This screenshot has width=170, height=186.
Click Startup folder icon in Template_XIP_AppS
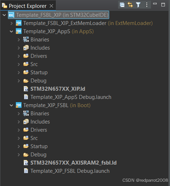click(x=26, y=72)
